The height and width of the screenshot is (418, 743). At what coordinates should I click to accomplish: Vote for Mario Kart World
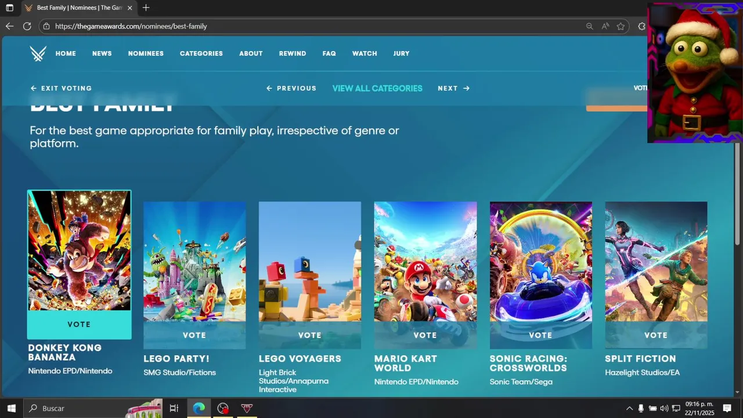point(425,335)
